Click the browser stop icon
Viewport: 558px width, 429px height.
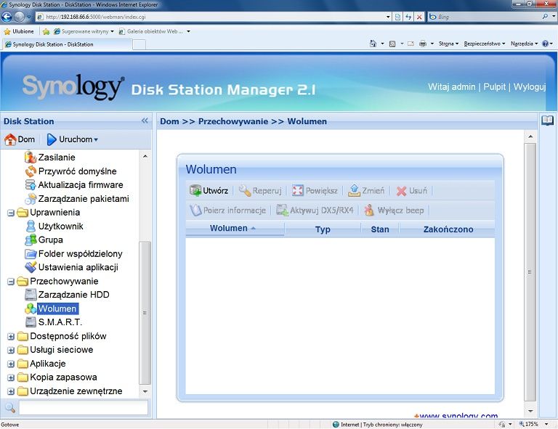pyautogui.click(x=419, y=17)
